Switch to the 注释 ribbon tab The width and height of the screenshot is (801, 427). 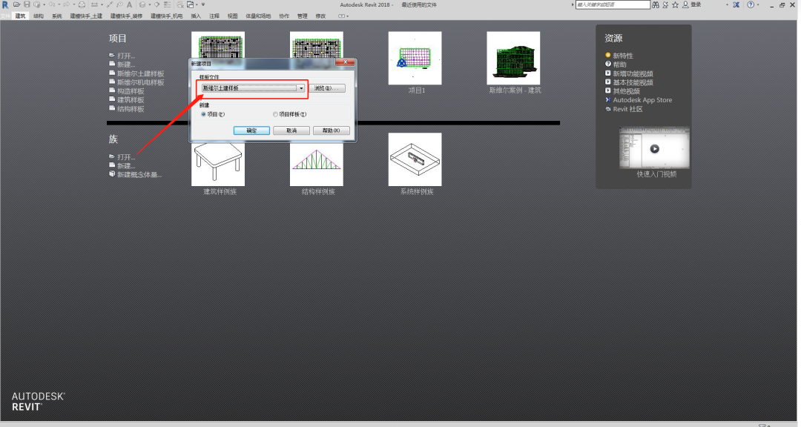click(214, 16)
